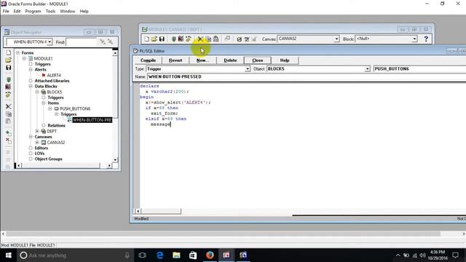Click Paste icon in Object Navigator sidebar
The height and width of the screenshot is (262, 466).
(8, 122)
